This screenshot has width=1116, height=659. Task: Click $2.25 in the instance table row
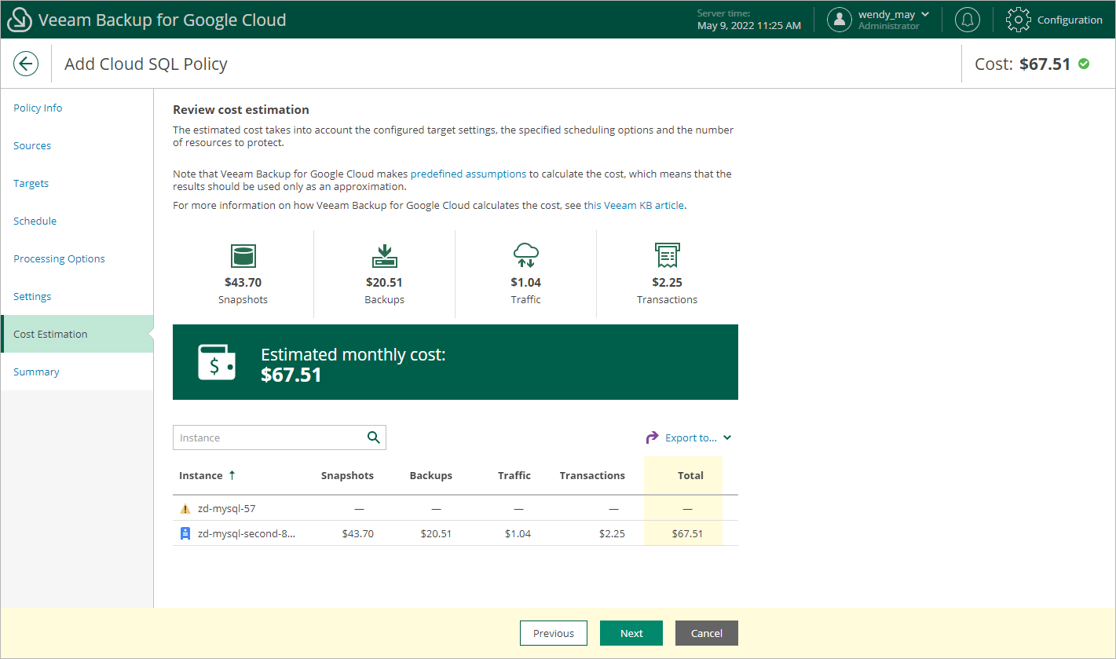point(612,533)
